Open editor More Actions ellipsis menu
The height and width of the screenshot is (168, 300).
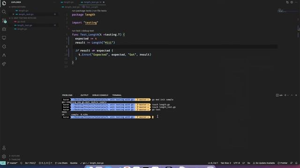296,2
